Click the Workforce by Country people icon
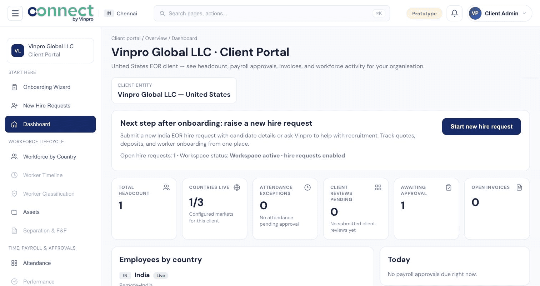 pos(14,157)
